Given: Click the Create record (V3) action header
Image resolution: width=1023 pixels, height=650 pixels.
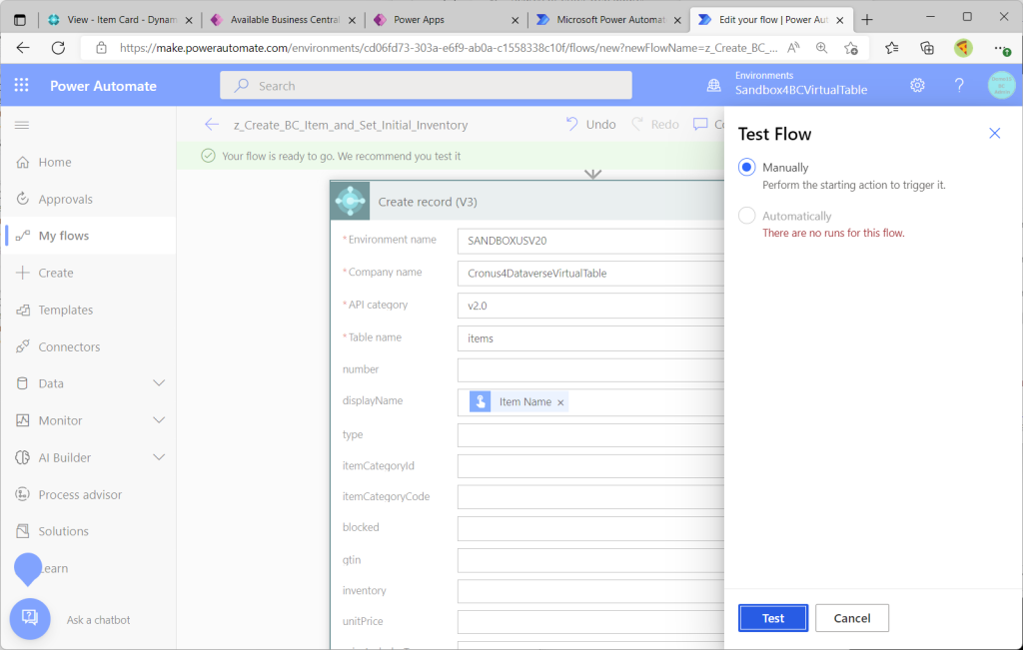Looking at the screenshot, I should (x=527, y=202).
